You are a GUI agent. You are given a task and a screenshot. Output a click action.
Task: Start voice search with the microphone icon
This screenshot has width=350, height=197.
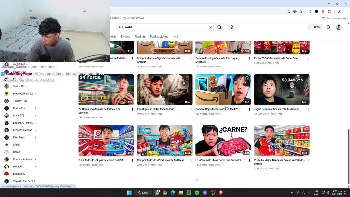click(232, 27)
